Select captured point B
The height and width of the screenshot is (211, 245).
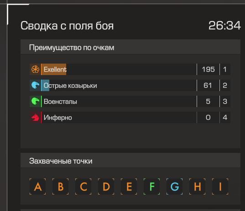(61, 187)
